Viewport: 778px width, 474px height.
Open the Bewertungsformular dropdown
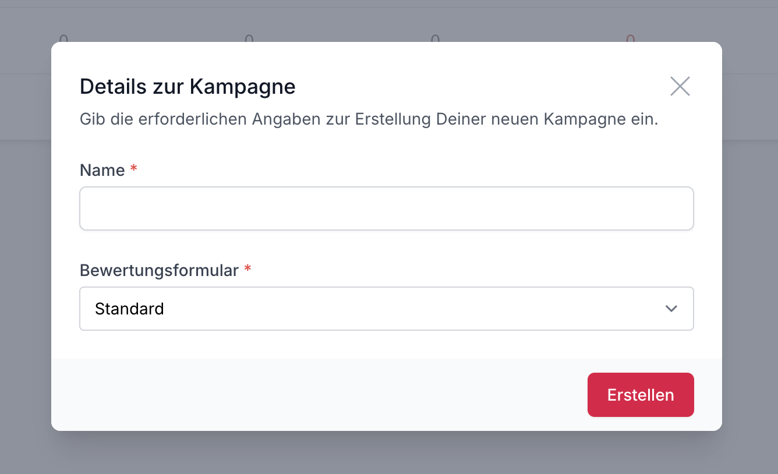pos(386,309)
